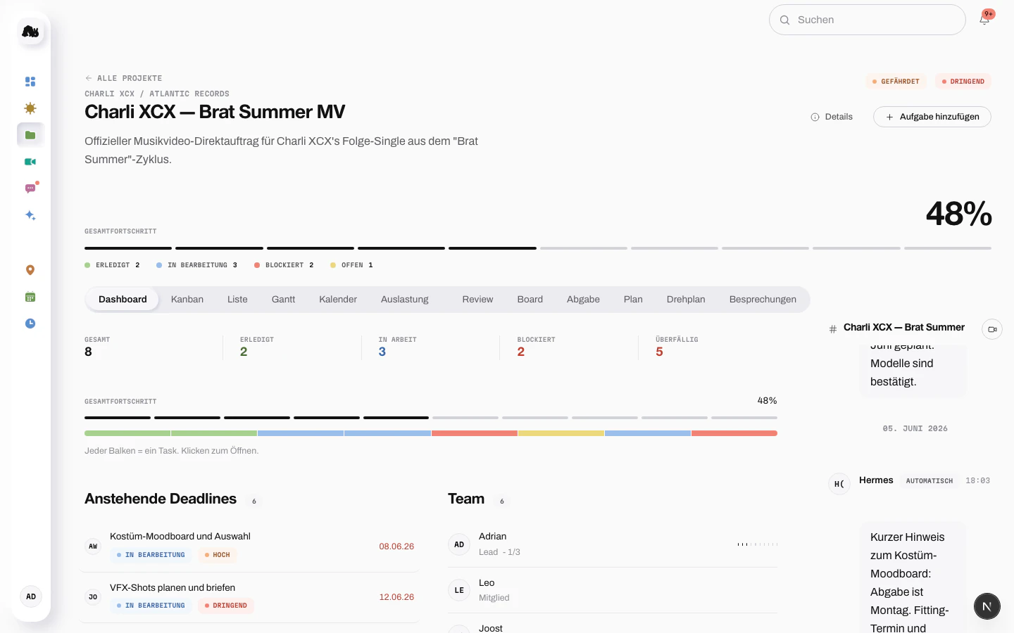1014x633 pixels.
Task: Open the Kalender tab
Action: [x=338, y=299]
